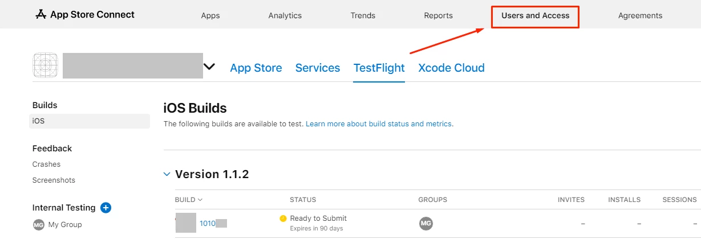Click the Internal Testing heading

coord(63,208)
